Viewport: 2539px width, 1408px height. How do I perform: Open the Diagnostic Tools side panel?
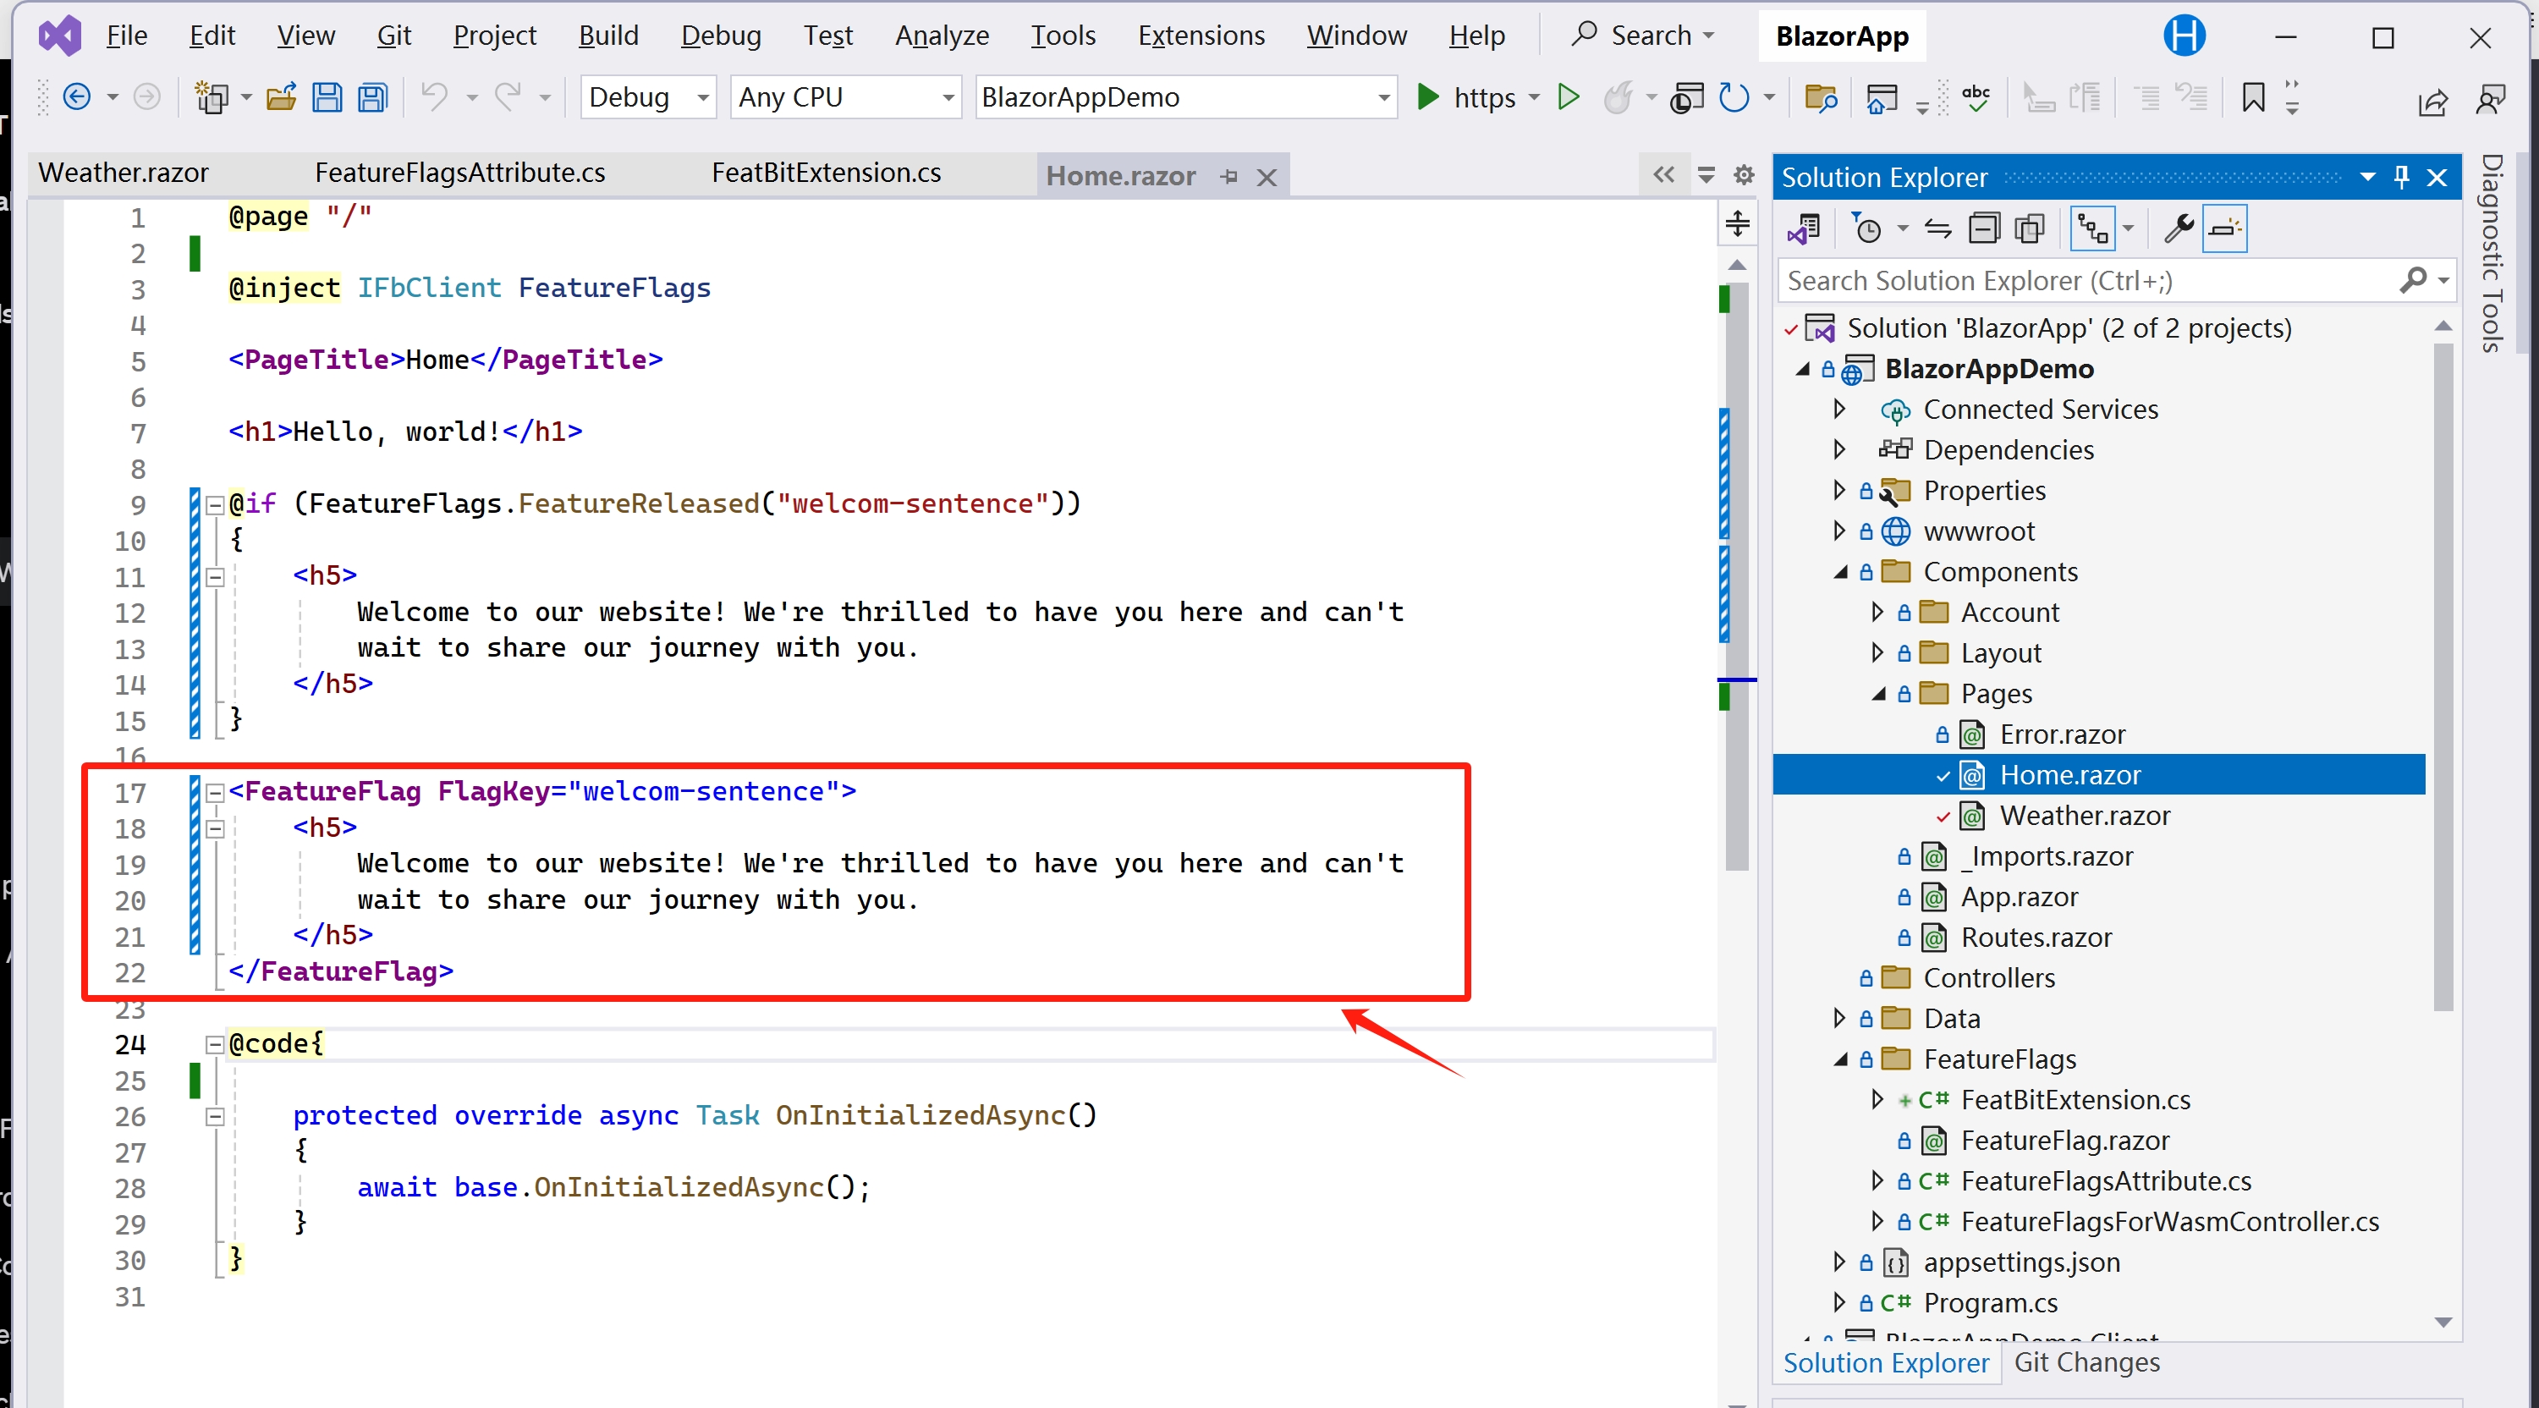coord(2492,252)
